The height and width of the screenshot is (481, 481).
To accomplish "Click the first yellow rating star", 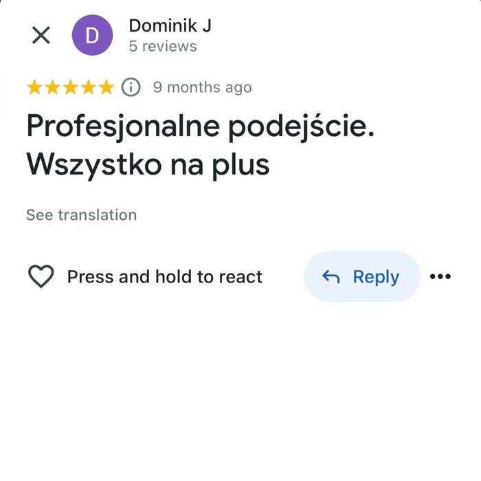I will (x=34, y=87).
